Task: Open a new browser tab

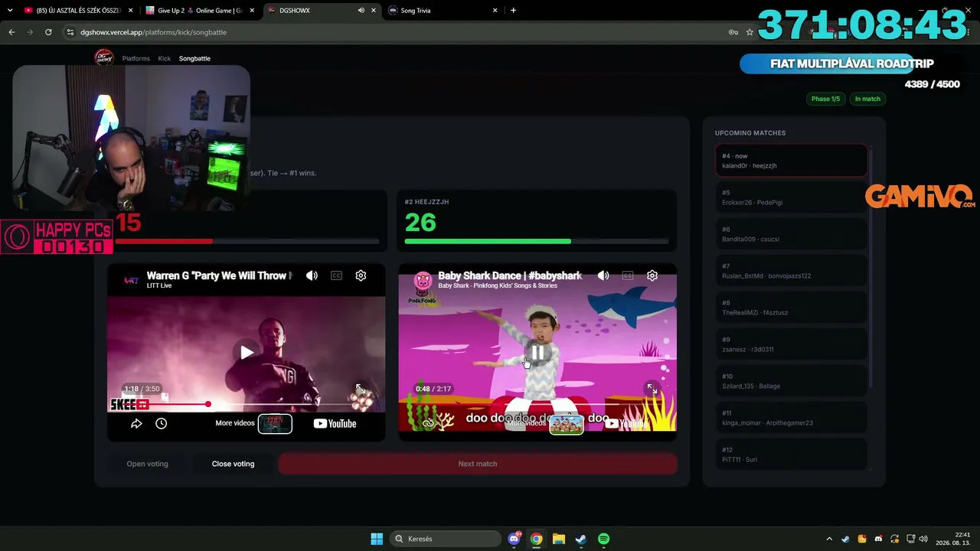Action: (x=513, y=11)
